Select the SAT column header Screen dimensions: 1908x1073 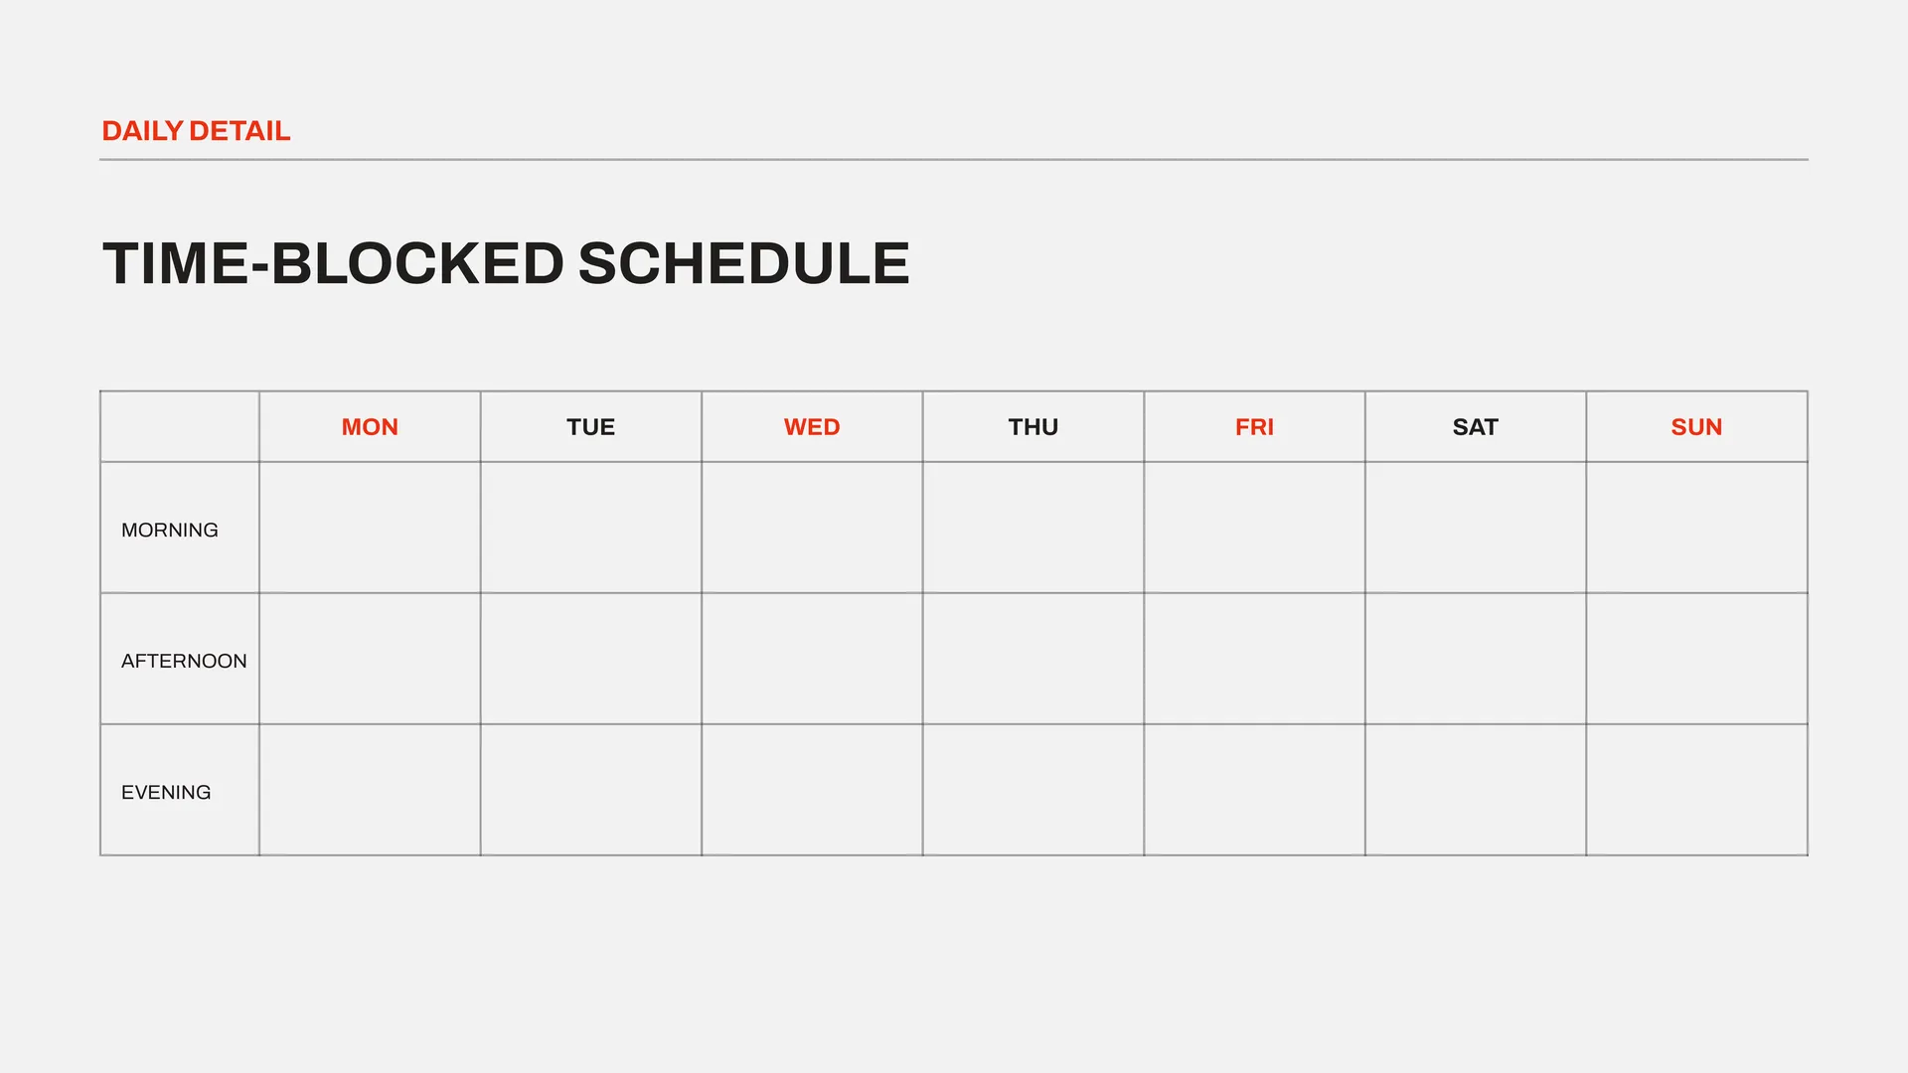pyautogui.click(x=1475, y=427)
